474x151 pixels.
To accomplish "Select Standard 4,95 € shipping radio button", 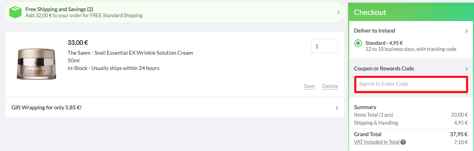I will (x=358, y=43).
